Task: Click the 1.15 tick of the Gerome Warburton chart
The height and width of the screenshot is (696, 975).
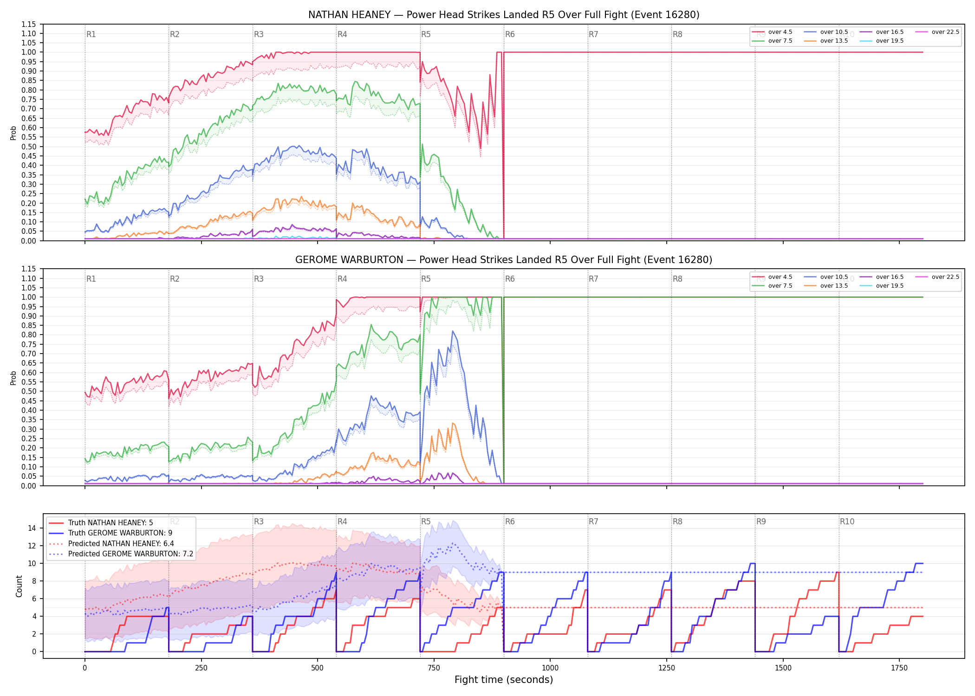Action: (x=29, y=269)
